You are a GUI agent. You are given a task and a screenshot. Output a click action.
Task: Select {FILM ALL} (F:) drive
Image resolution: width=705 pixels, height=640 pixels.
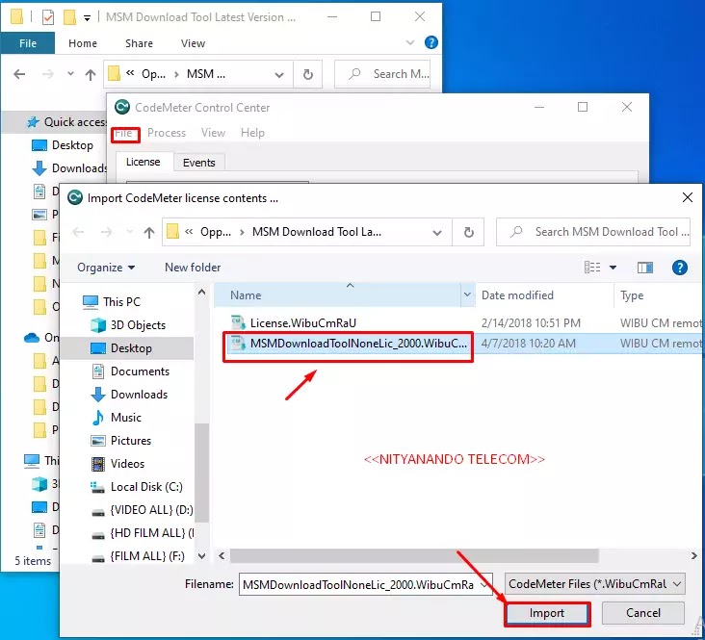146,556
